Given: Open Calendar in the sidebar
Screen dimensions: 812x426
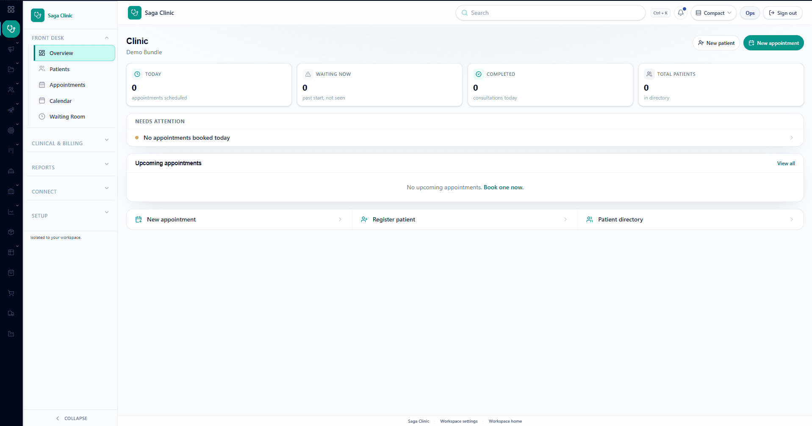Looking at the screenshot, I should coord(75,101).
